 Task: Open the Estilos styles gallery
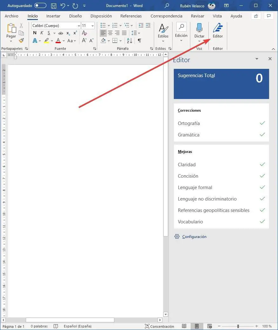click(x=163, y=32)
